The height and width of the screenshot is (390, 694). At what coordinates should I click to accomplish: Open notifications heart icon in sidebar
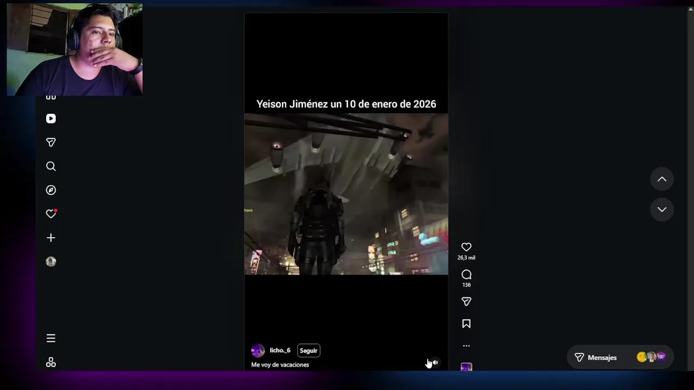click(51, 214)
